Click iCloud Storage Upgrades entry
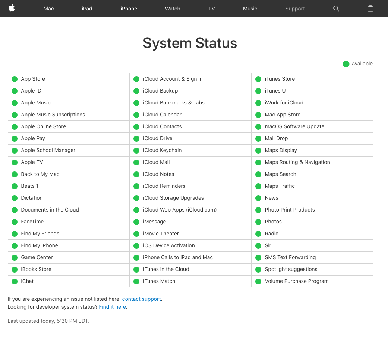The width and height of the screenshot is (388, 338). [x=173, y=198]
